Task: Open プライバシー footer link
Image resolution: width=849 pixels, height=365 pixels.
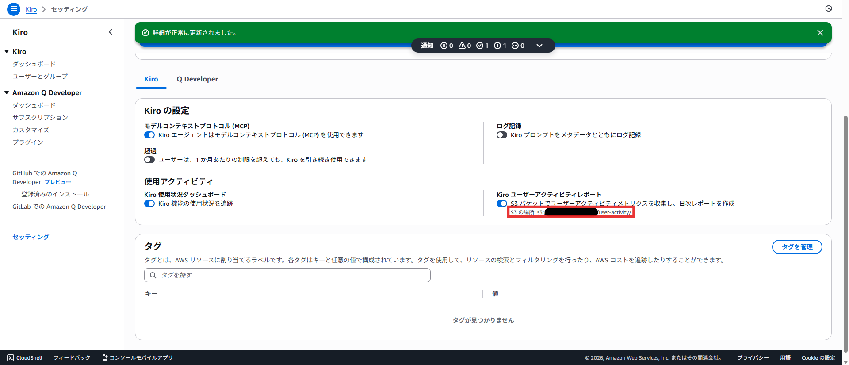Action: (x=753, y=358)
